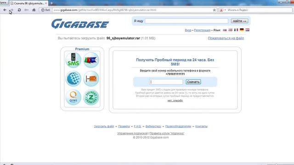Click the '+79161111111' format example
This screenshot has height=165, width=294.
[x=175, y=74]
